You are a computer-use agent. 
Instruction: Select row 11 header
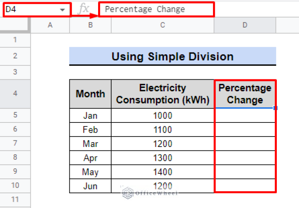click(x=15, y=200)
